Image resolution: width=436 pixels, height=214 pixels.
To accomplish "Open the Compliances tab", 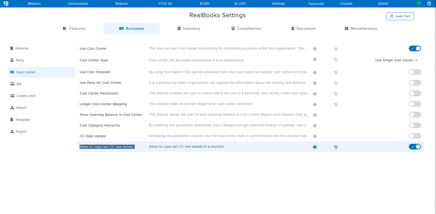I will coord(246,29).
